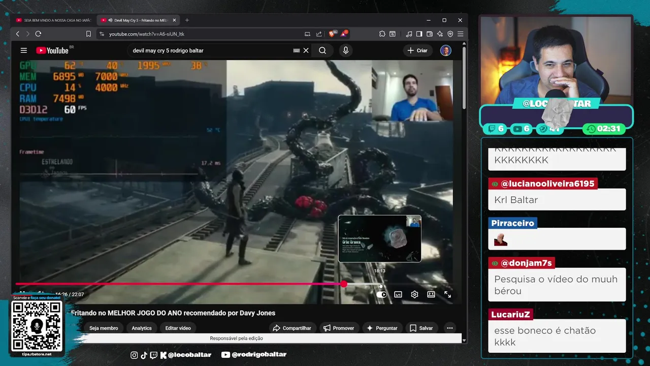Go to the YouTube home logo

click(x=52, y=50)
